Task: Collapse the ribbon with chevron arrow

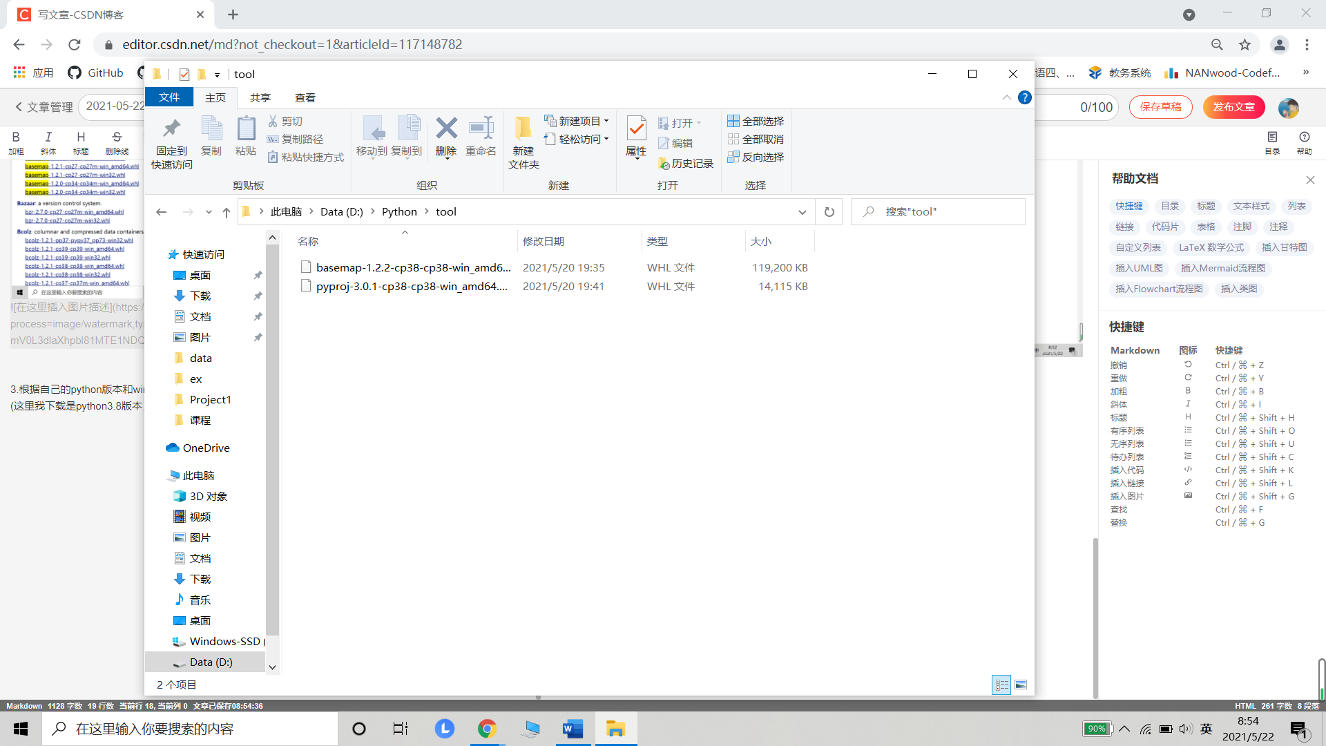Action: [1006, 97]
